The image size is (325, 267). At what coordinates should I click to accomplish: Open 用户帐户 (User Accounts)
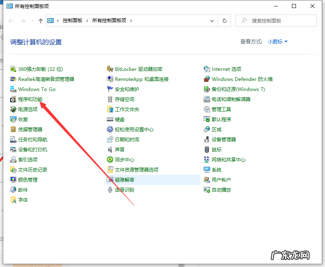click(221, 180)
